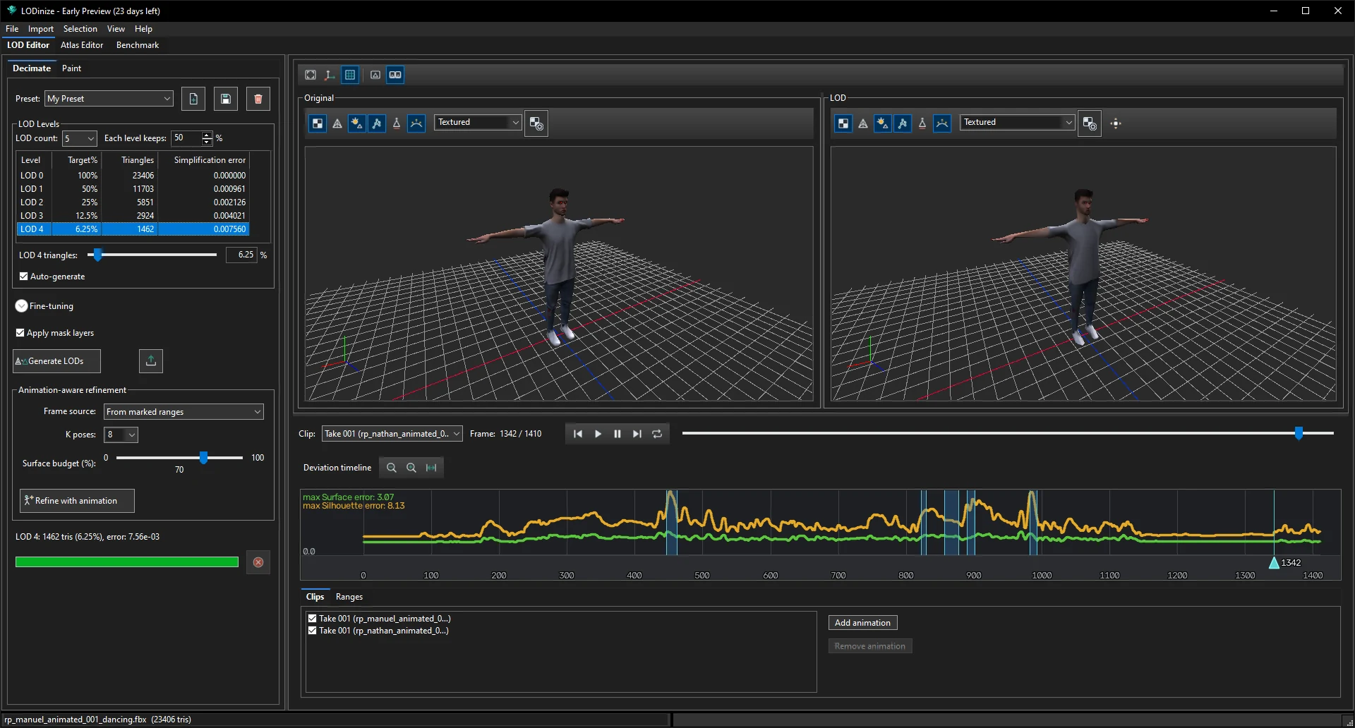Toggle the wireframe triangle icon in the Original viewport
Viewport: 1355px width, 728px height.
point(337,123)
